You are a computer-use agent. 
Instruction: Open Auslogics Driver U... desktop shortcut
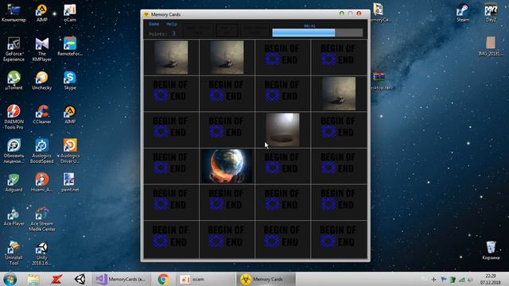70,151
